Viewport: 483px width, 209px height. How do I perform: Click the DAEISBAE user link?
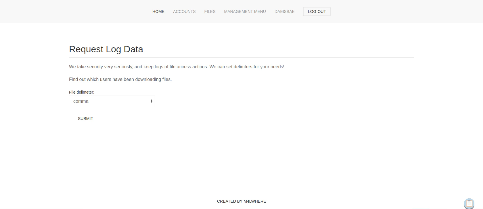coord(285,11)
